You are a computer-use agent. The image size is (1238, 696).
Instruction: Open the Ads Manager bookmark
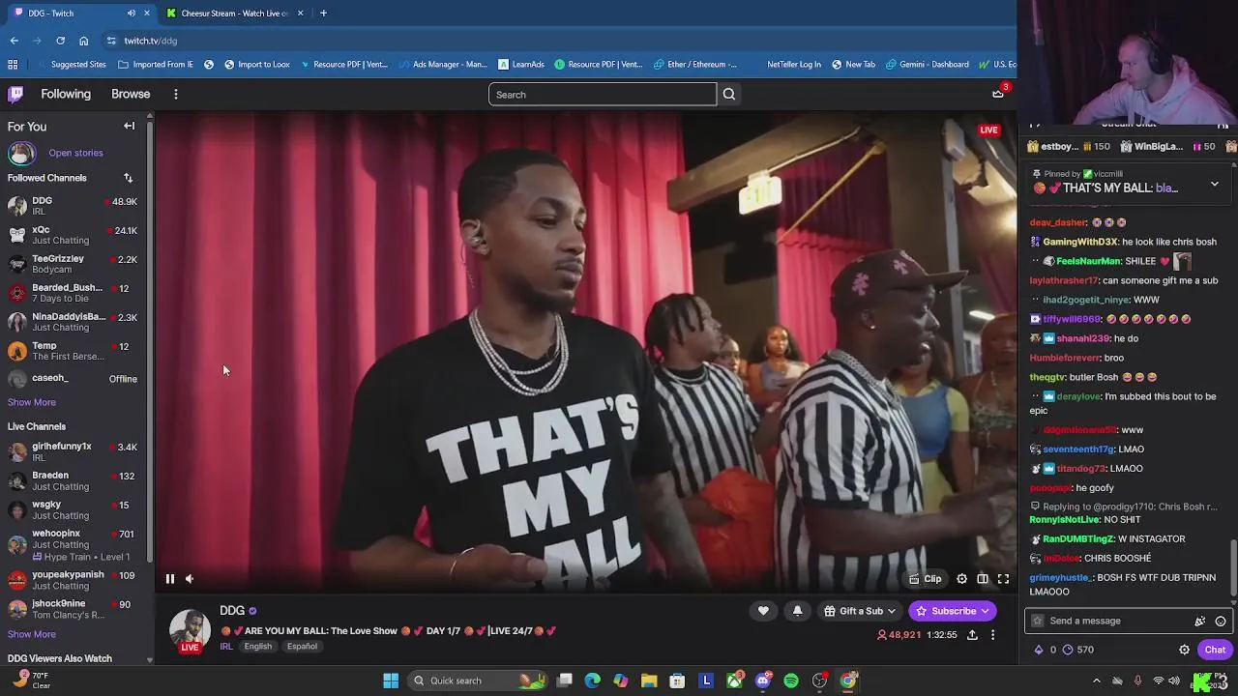pyautogui.click(x=442, y=65)
